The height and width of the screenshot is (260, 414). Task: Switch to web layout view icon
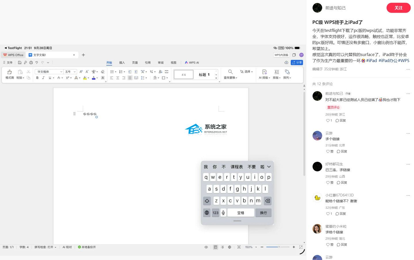(x=229, y=247)
